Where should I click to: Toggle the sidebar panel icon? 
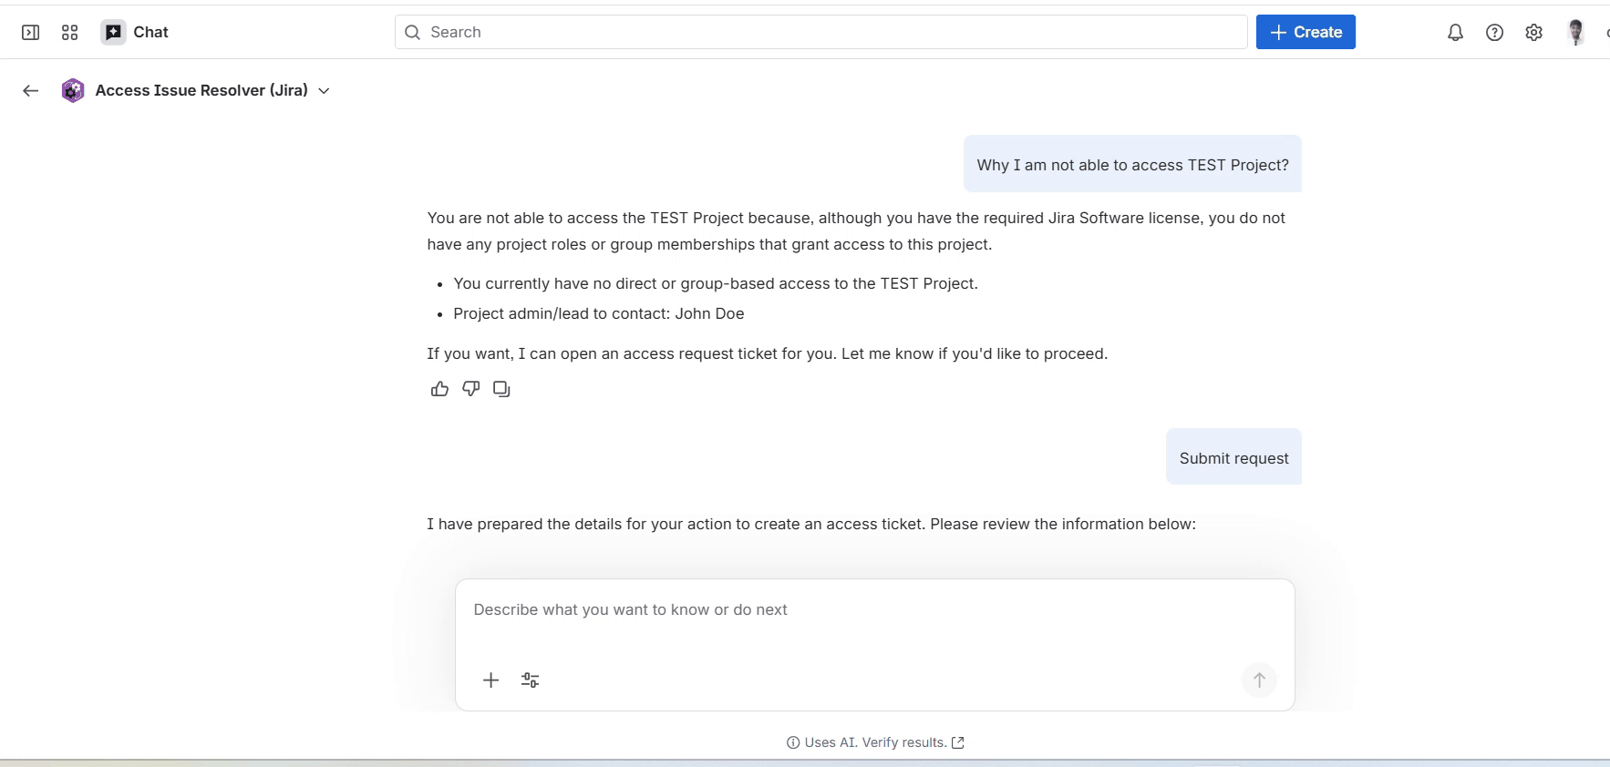[31, 33]
